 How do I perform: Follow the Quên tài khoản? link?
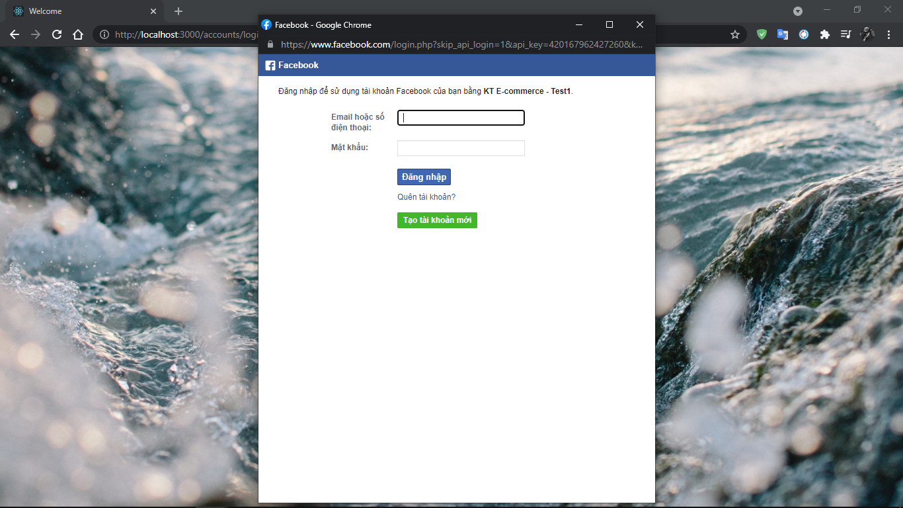click(x=426, y=197)
